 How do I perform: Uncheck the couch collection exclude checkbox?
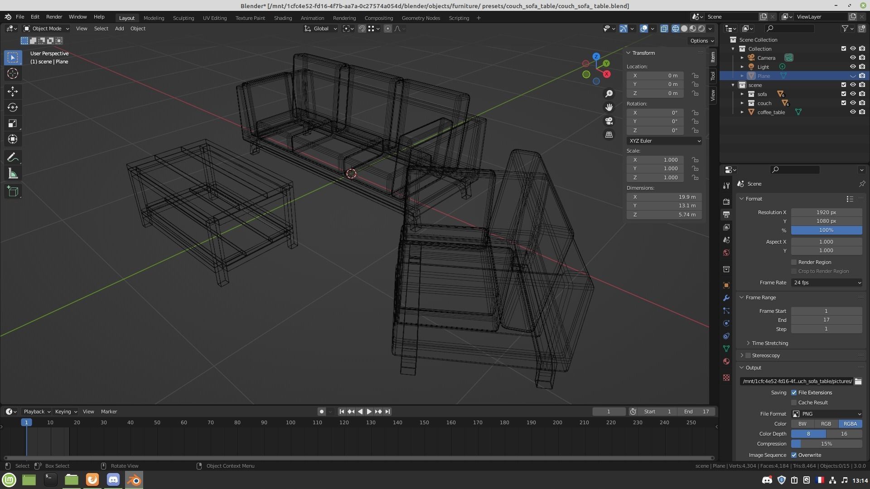coord(844,103)
